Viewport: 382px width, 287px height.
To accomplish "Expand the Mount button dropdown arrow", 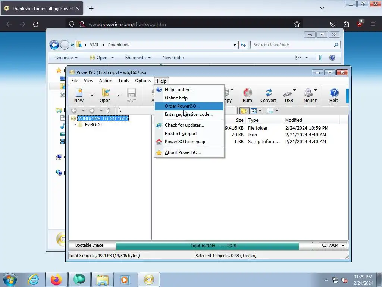I will [316, 90].
